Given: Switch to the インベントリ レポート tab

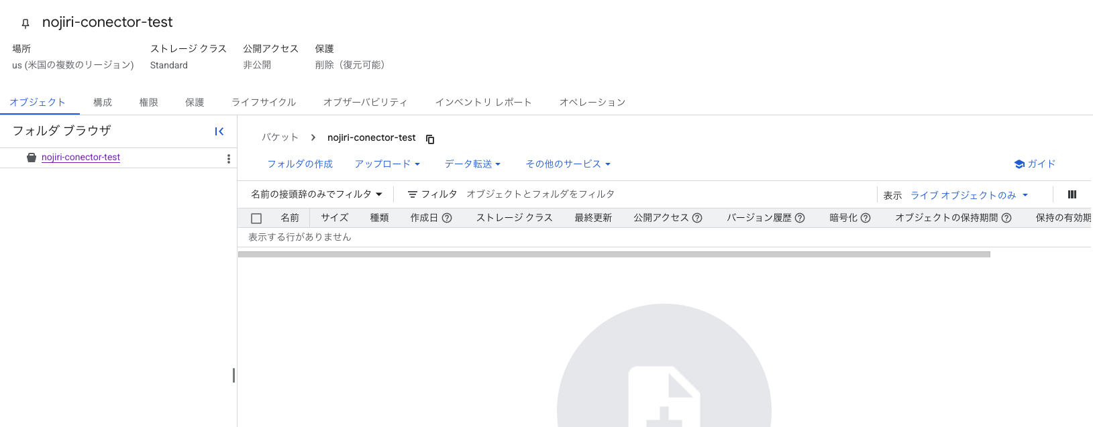Looking at the screenshot, I should pyautogui.click(x=484, y=103).
